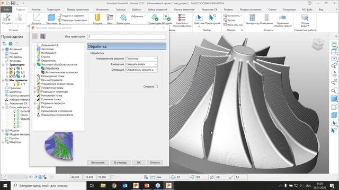Click the В очередь button
This screenshot has width=339, height=190.
pyautogui.click(x=120, y=163)
